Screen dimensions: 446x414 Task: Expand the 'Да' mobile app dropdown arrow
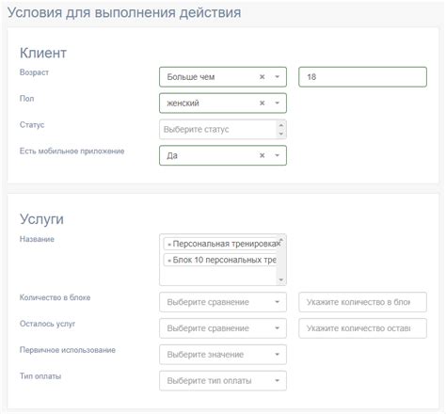(x=277, y=155)
